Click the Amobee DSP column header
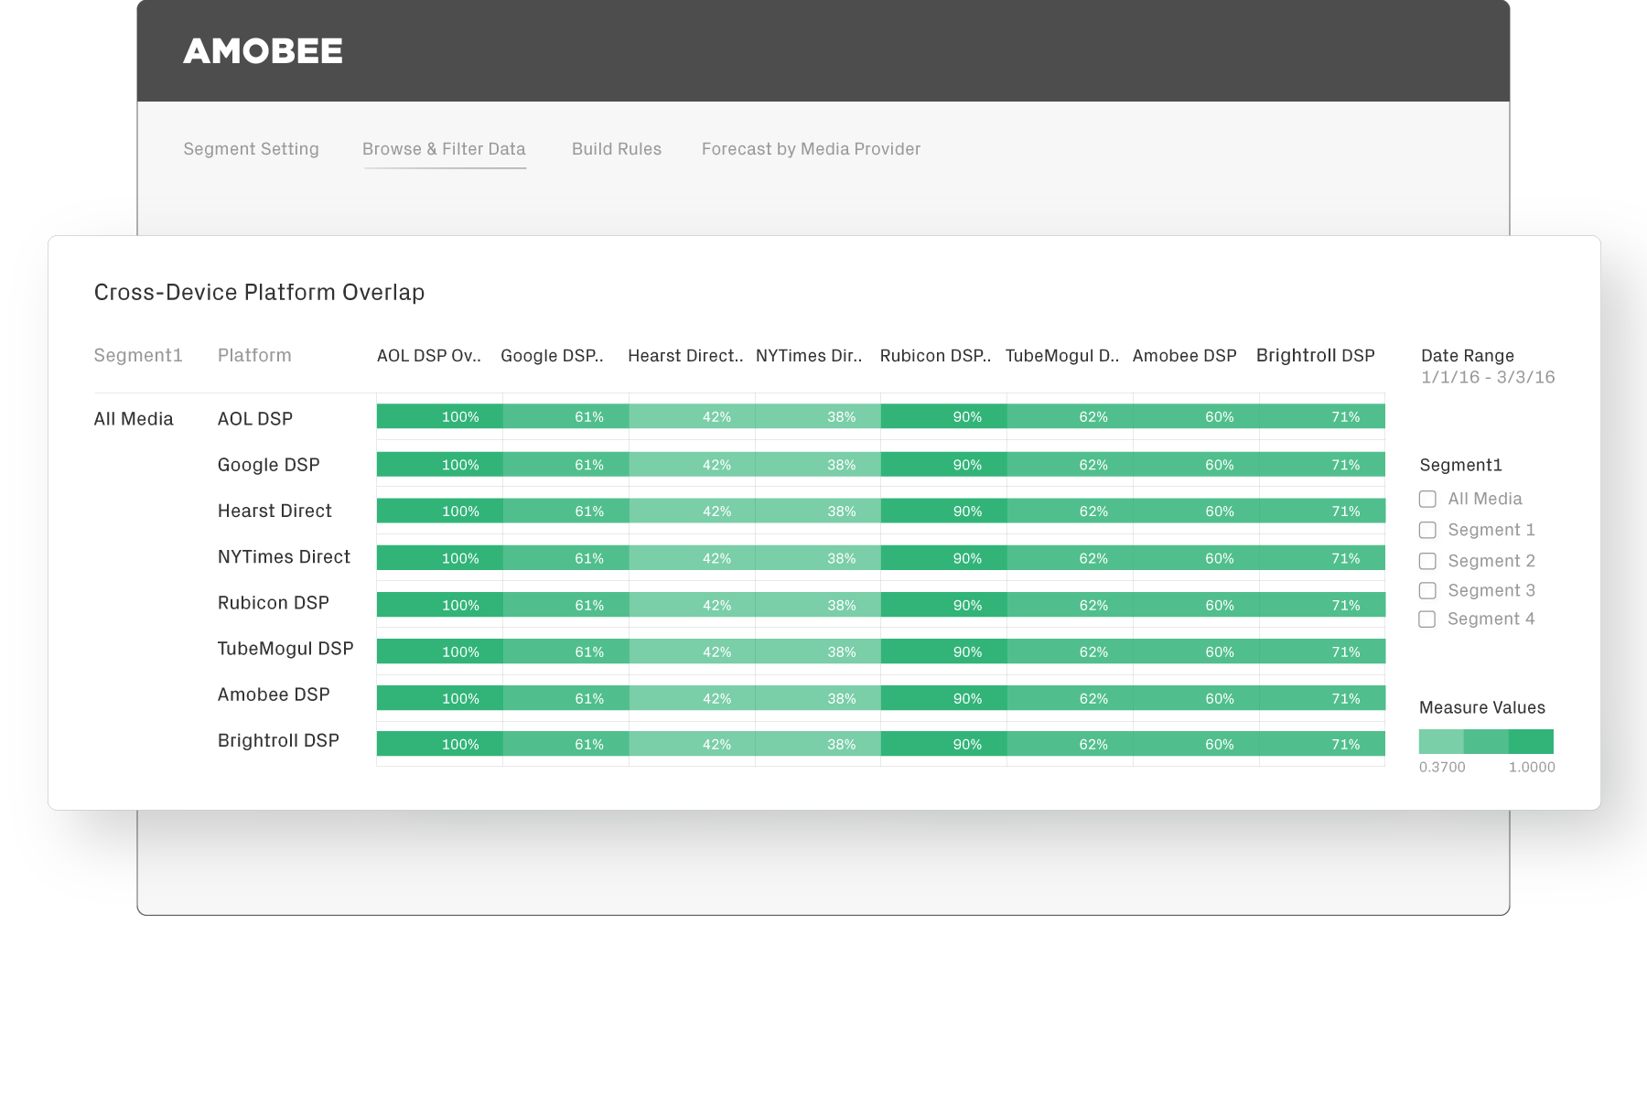The height and width of the screenshot is (1098, 1647). tap(1184, 356)
